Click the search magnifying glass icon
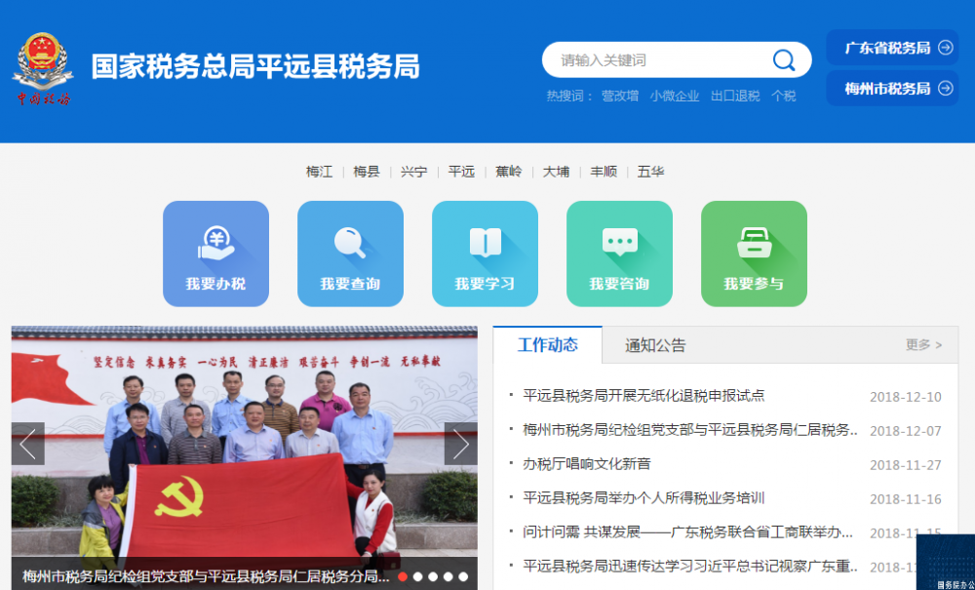The width and height of the screenshot is (975, 590). click(783, 59)
